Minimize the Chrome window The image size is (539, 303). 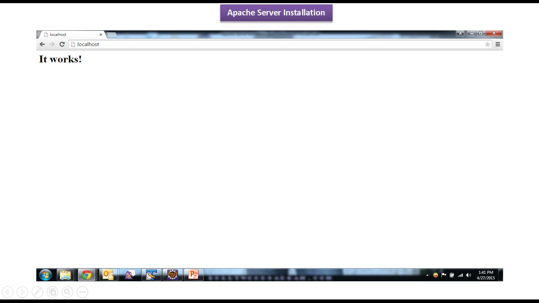coord(472,33)
